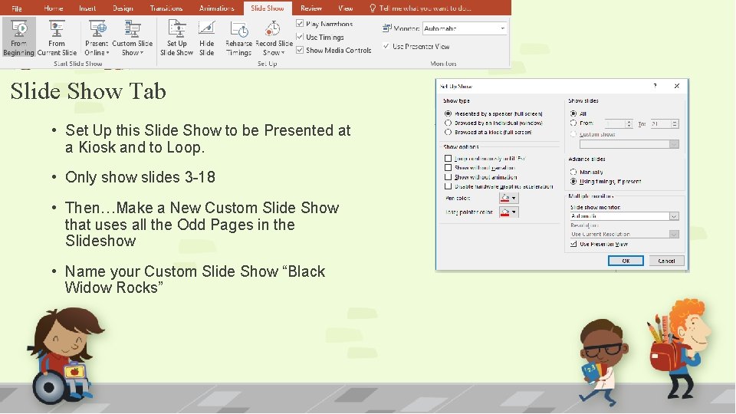Switch to Home tab
The height and width of the screenshot is (414, 736).
tap(53, 8)
